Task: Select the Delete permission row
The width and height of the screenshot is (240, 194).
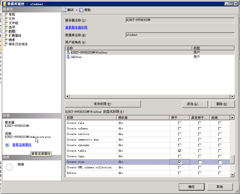Action: (x=148, y=173)
